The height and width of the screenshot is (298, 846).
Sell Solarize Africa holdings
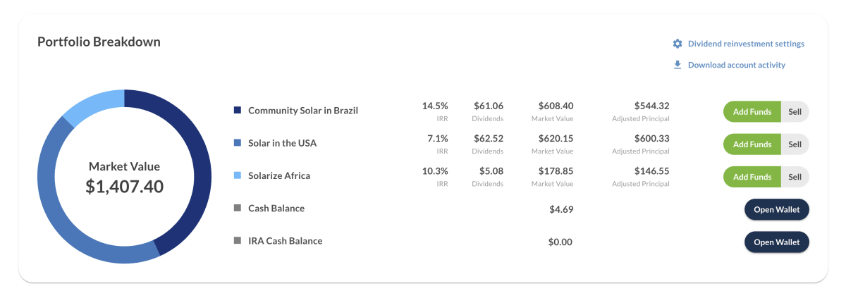coord(795,177)
